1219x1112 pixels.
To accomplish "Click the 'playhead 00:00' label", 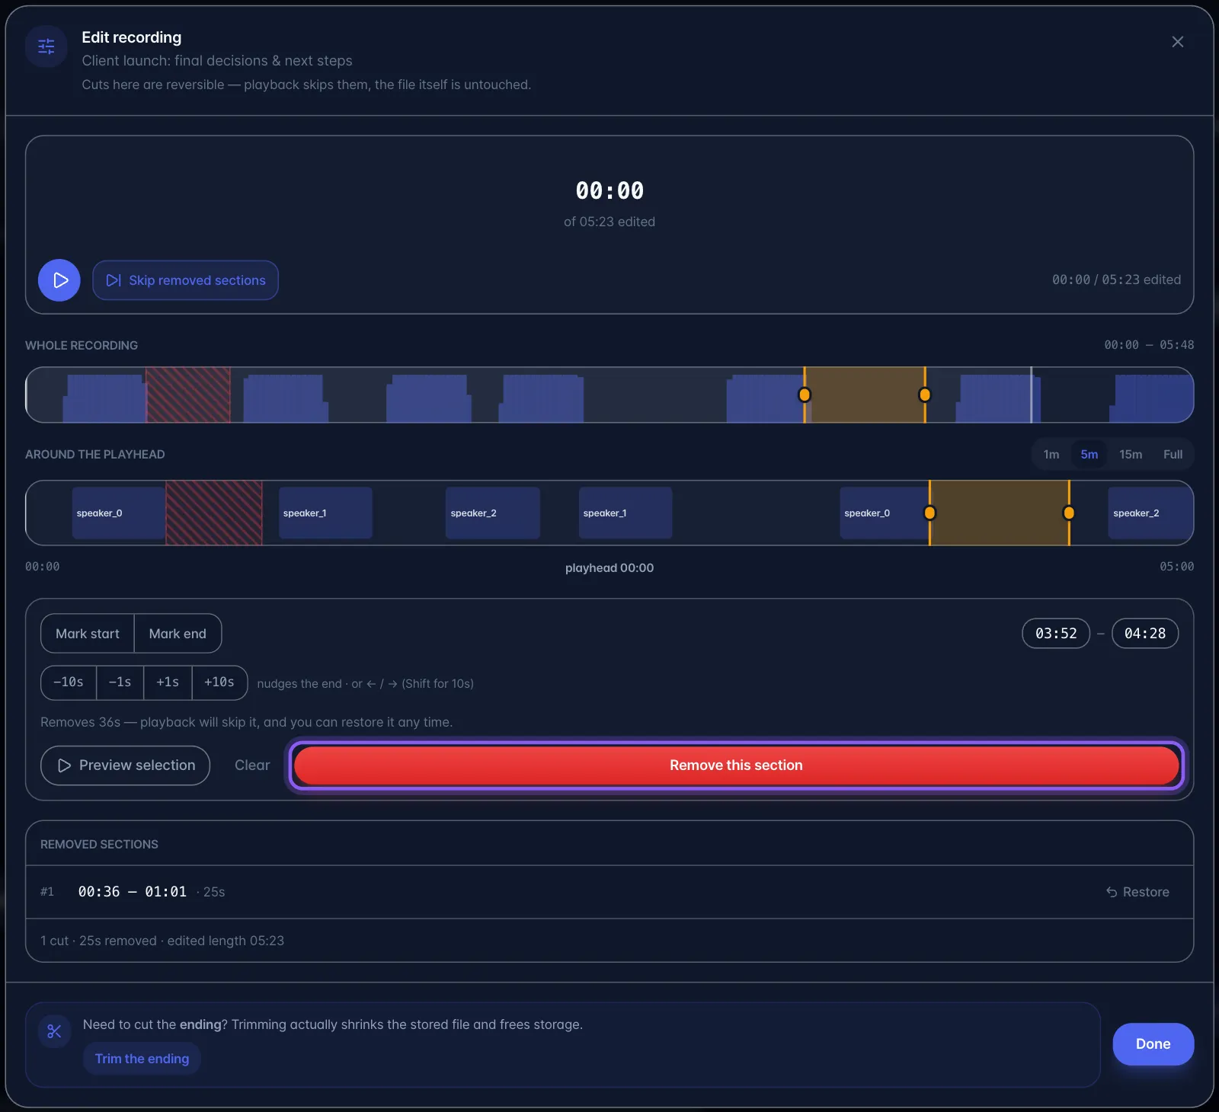I will point(609,568).
